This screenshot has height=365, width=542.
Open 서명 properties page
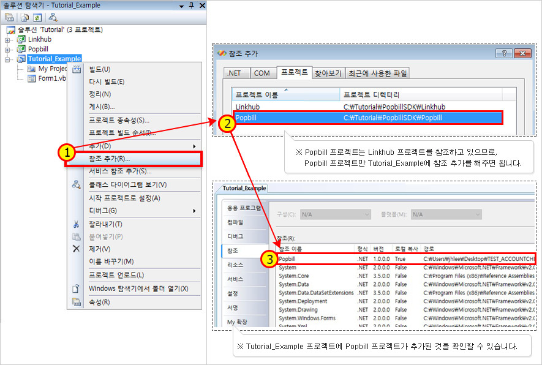coord(244,307)
